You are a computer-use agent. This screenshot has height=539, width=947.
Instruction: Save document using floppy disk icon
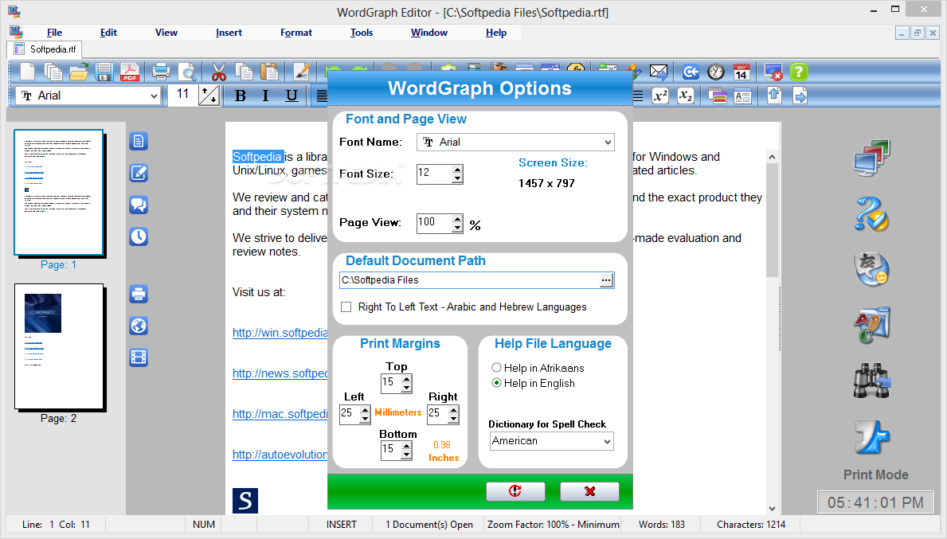pyautogui.click(x=104, y=72)
